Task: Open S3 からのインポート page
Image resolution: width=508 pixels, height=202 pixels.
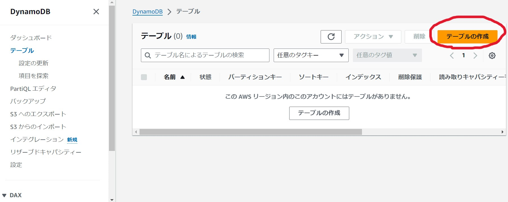Action: (x=38, y=127)
